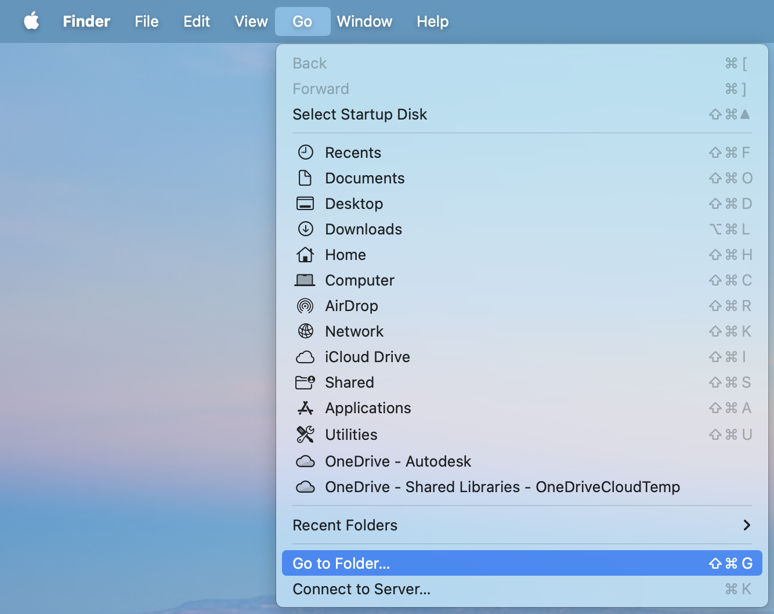Select the Applications A icon
Screen dimensions: 774x614
305,408
